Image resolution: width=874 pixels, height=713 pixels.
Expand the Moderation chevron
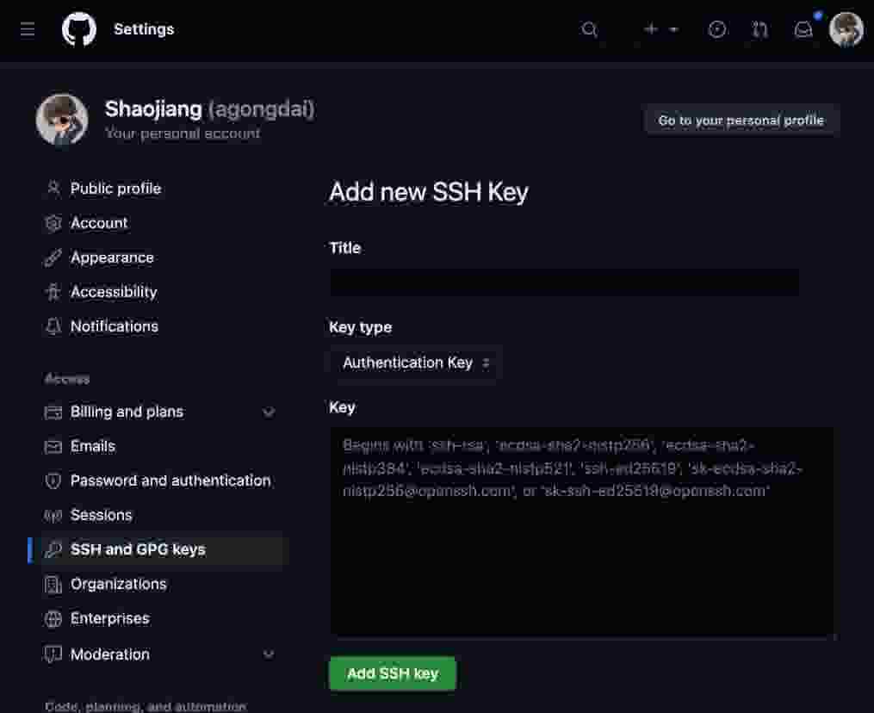[269, 654]
